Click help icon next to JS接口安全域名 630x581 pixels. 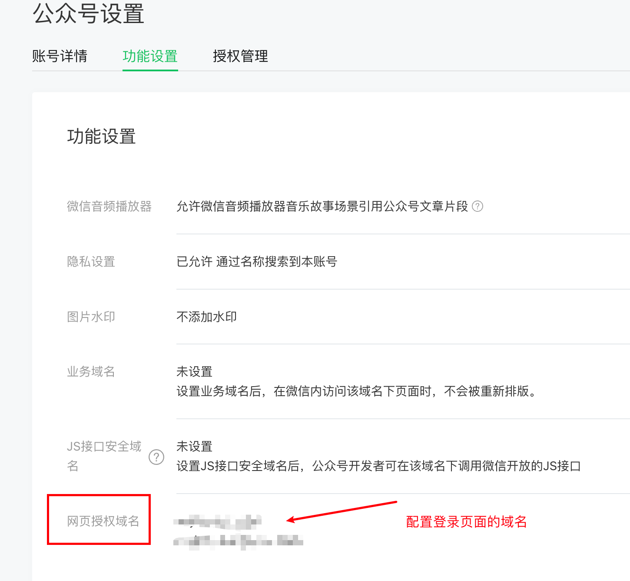(x=156, y=457)
